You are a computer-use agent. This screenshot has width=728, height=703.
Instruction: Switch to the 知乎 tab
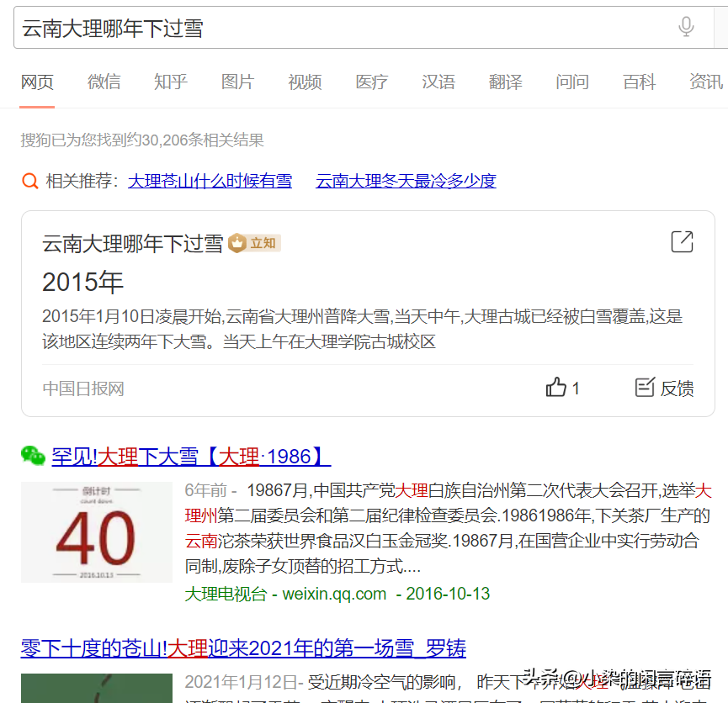click(x=171, y=82)
